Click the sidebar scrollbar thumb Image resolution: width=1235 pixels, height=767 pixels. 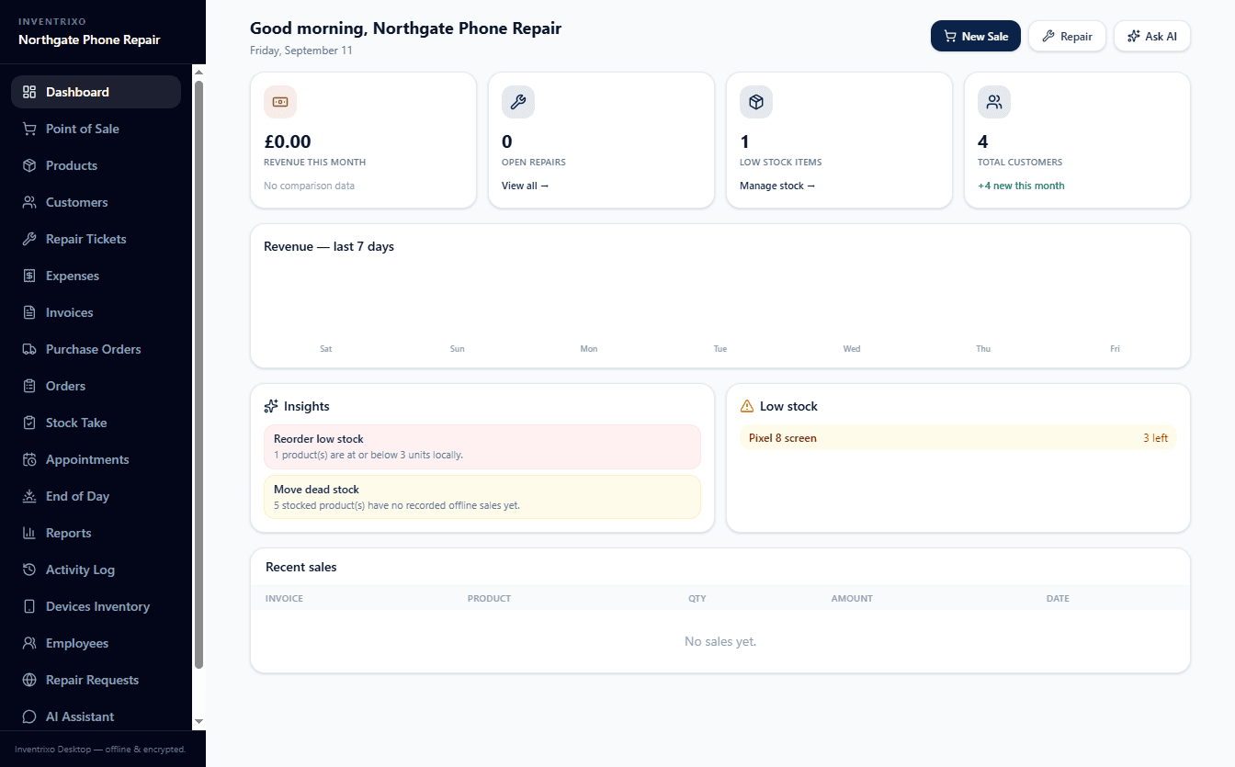coord(198,375)
